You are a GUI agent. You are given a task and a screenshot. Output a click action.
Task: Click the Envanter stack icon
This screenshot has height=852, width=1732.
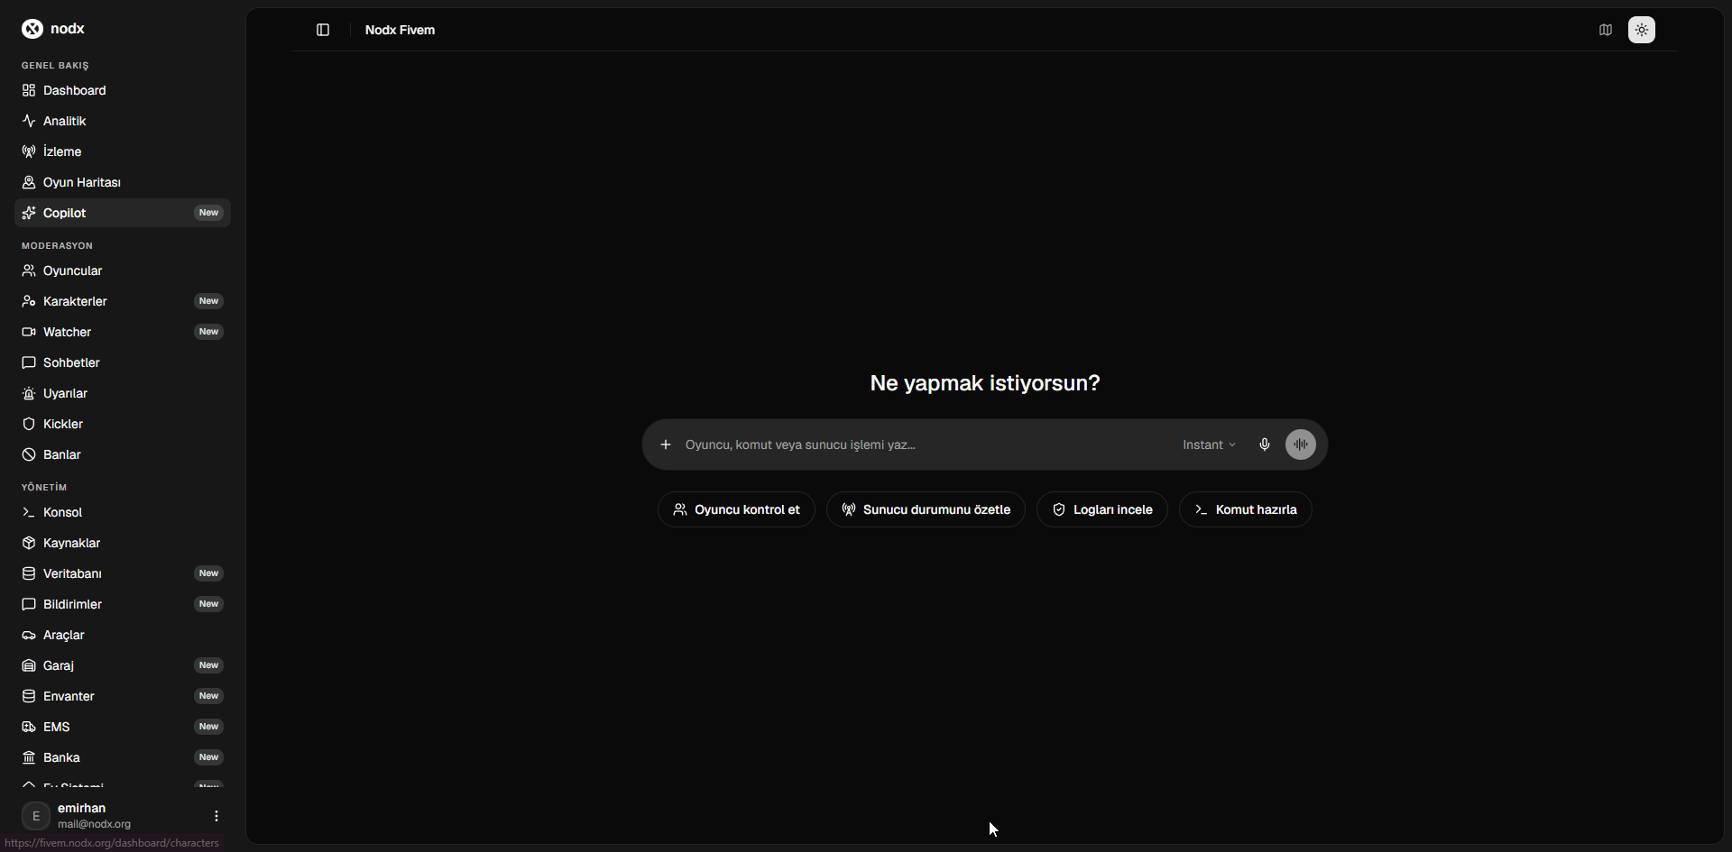(x=29, y=696)
